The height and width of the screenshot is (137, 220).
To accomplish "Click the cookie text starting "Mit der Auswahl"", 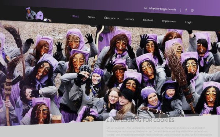I will 159,132.
